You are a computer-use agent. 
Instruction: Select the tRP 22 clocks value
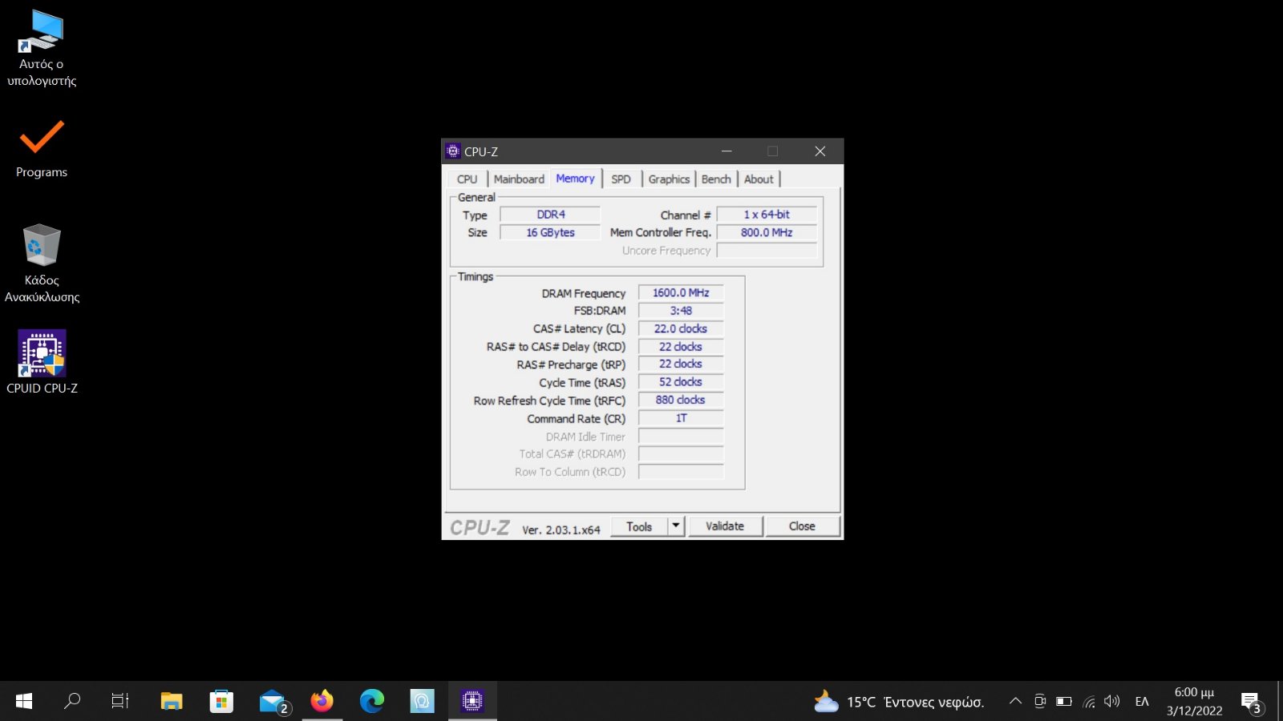(681, 364)
